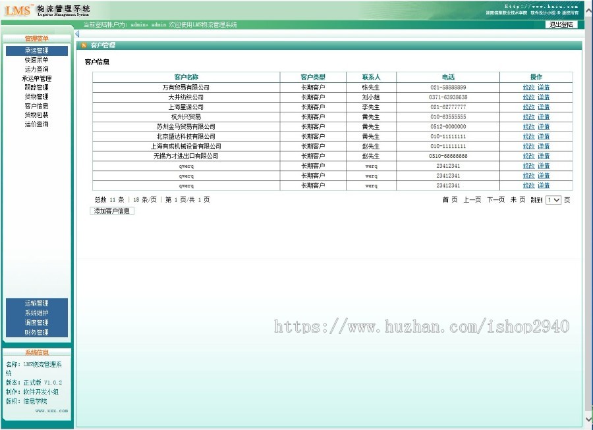Click 修改 for 苏州金马贸易有限公司
Screen dimensions: 593x430
(528, 126)
